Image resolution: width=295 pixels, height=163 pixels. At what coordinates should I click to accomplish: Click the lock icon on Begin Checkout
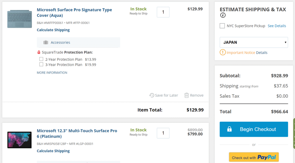229,129
